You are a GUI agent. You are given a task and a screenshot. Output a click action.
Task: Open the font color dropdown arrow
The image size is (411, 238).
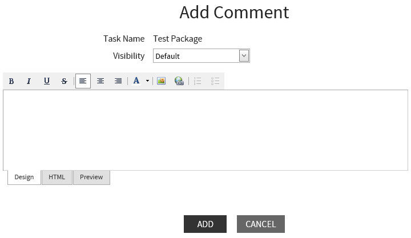(147, 81)
